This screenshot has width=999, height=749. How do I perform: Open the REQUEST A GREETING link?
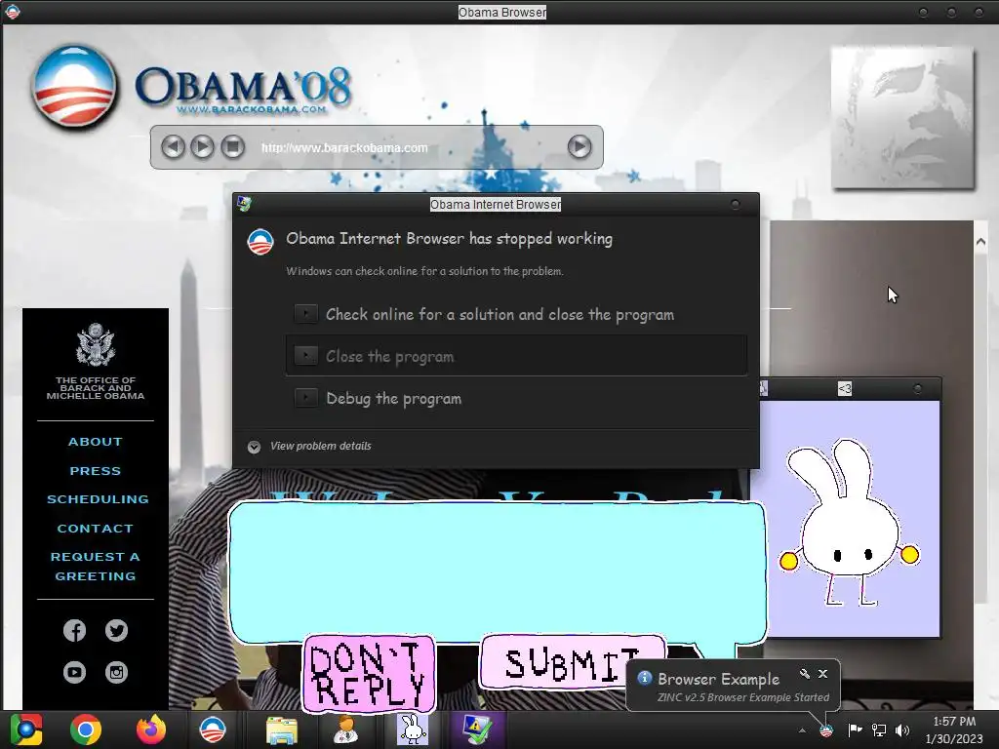click(x=96, y=567)
